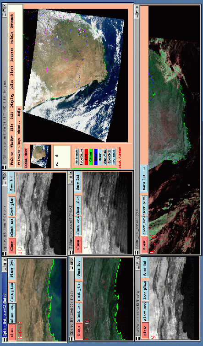
Task: Click Select plane in small 4 5 6 window
Action: pyautogui.click(x=79, y=292)
